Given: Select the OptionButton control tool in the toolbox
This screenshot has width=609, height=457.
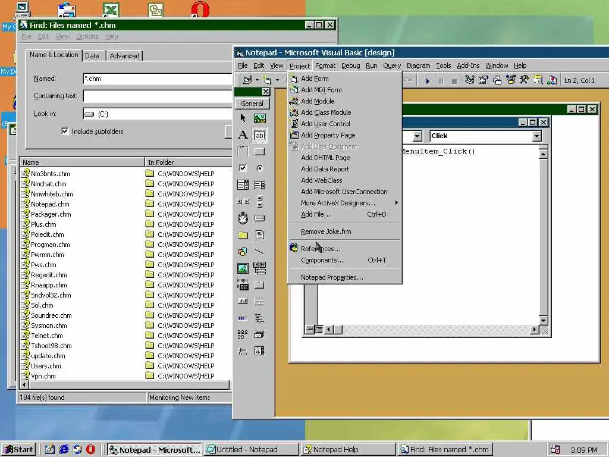Looking at the screenshot, I should [x=259, y=168].
